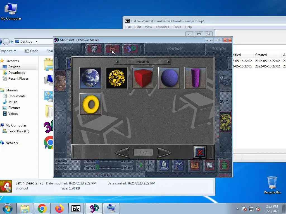Open Help menu in 7-Zip window

[x=188, y=27]
